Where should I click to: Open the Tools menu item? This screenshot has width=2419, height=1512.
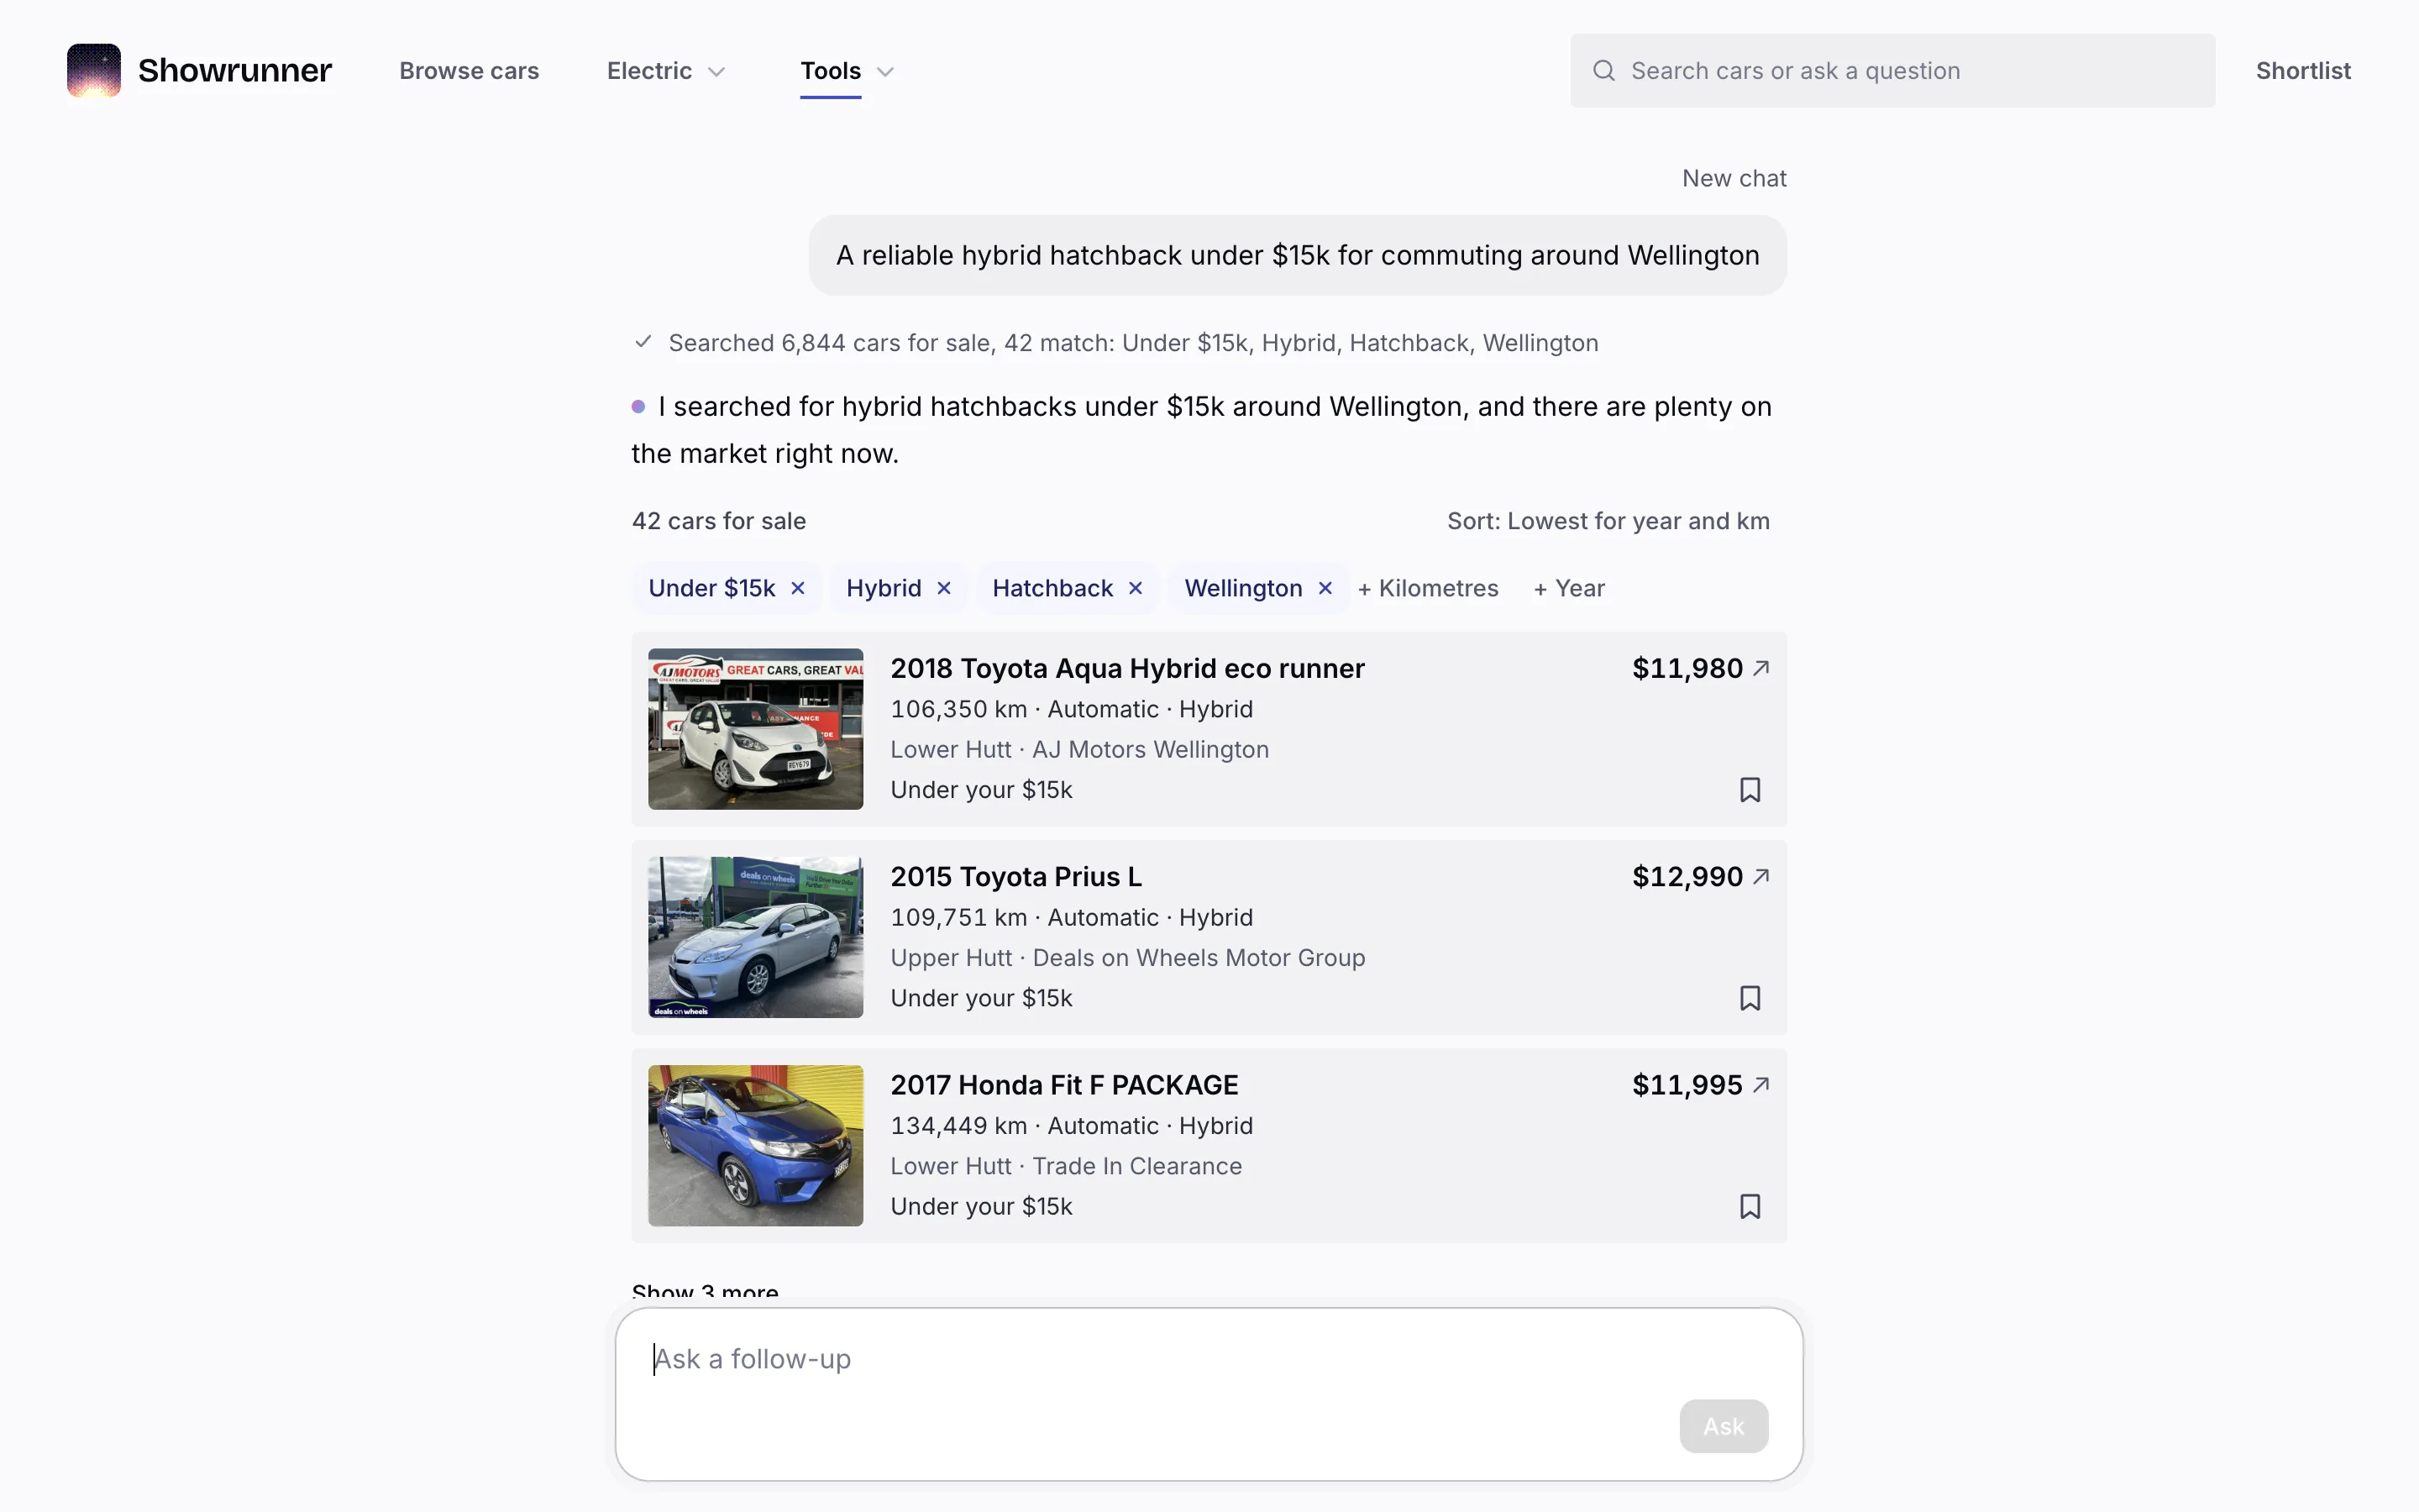[831, 71]
